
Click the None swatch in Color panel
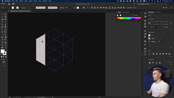click(x=118, y=16)
